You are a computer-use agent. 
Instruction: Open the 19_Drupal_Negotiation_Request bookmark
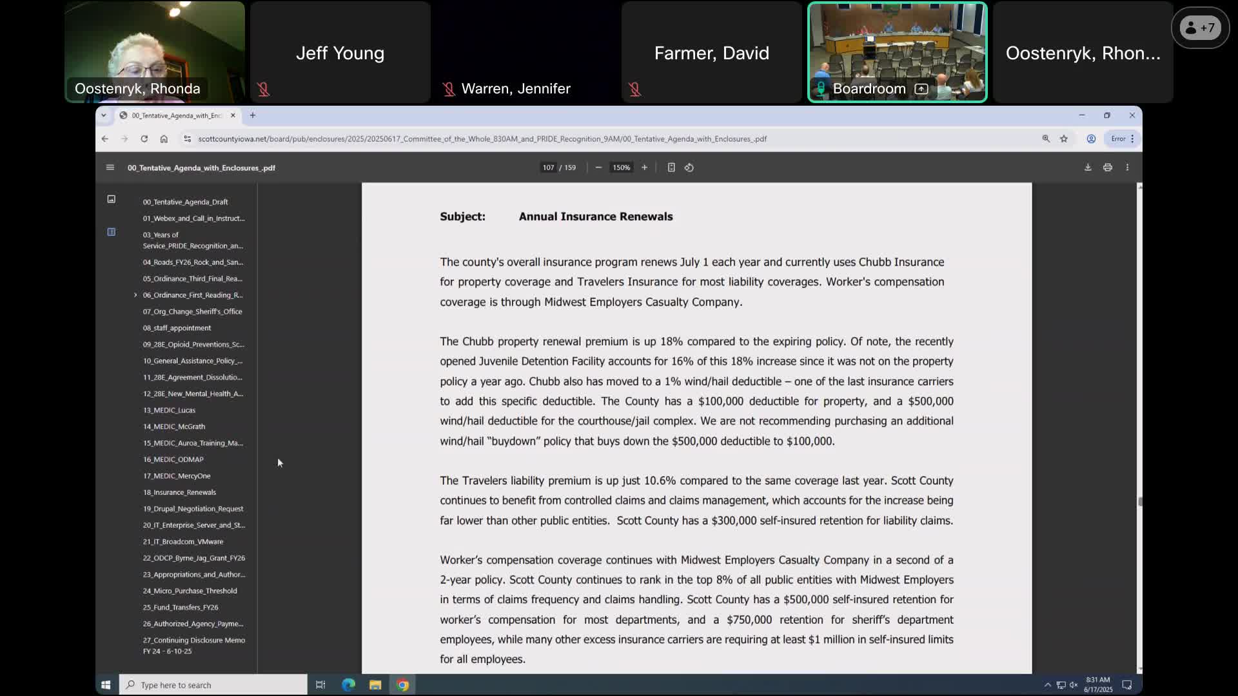[193, 509]
